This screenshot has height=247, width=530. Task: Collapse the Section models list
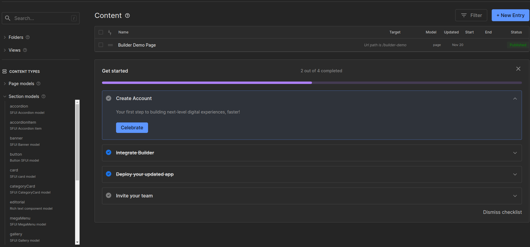click(5, 96)
